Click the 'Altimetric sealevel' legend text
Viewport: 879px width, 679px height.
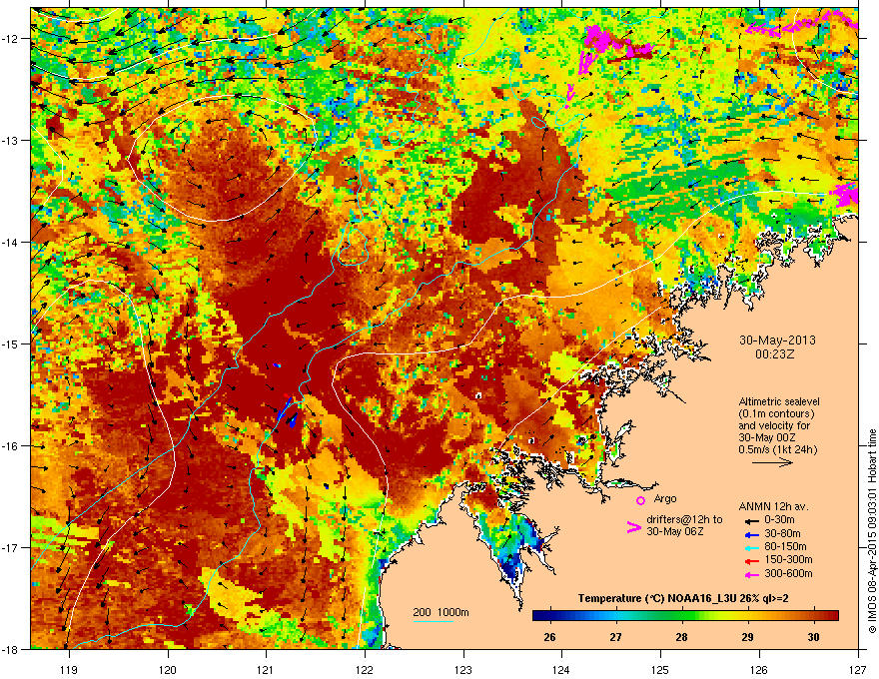point(779,401)
